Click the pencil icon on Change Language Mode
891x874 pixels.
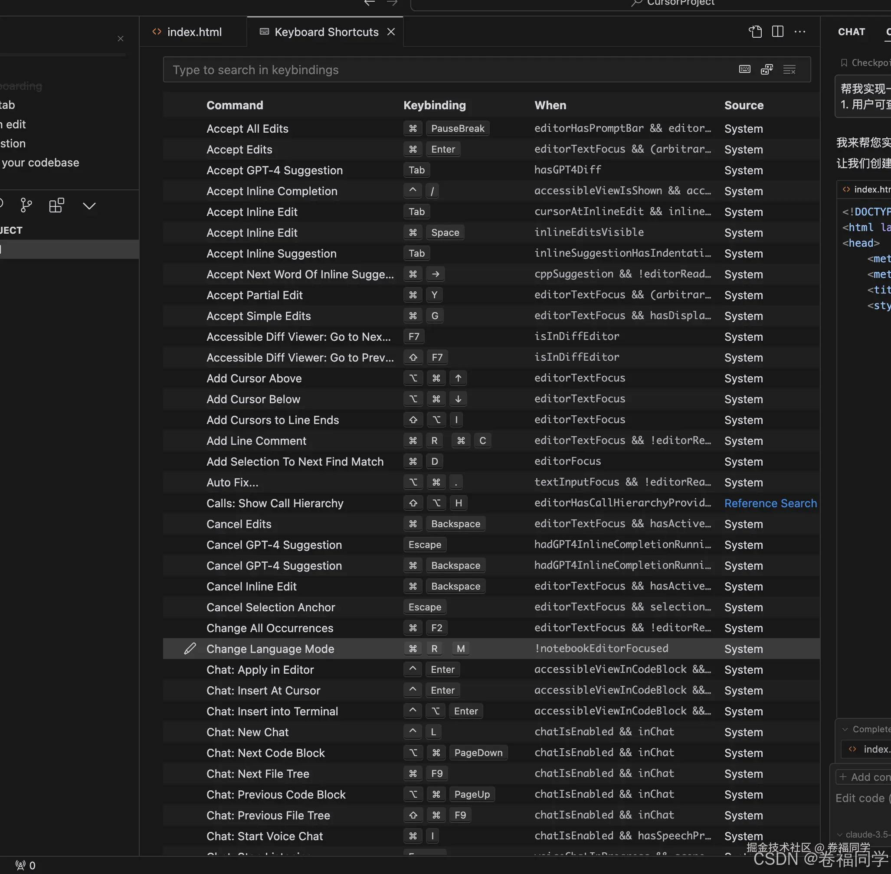click(190, 649)
